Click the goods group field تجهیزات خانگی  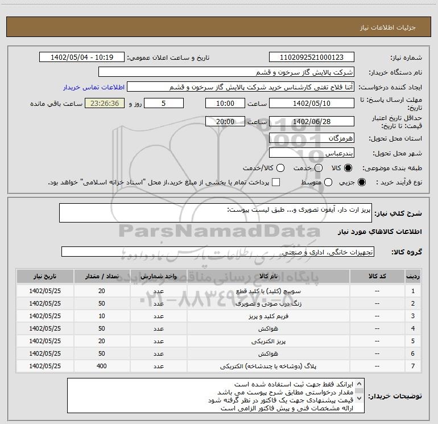click(x=218, y=252)
